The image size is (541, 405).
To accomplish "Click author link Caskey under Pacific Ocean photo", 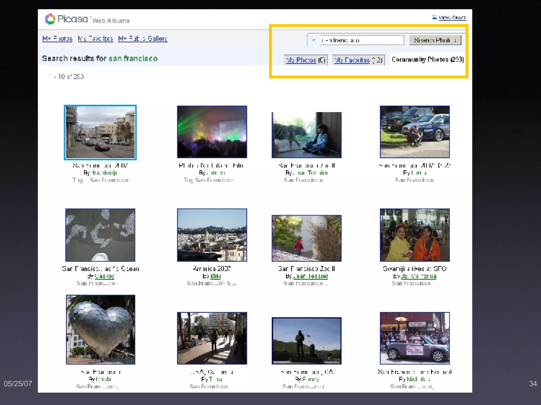I will 104,276.
